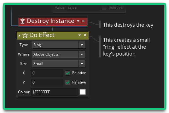This screenshot has width=169, height=113.
Task: Select the Destroy Instance action header
Action: (x=53, y=21)
